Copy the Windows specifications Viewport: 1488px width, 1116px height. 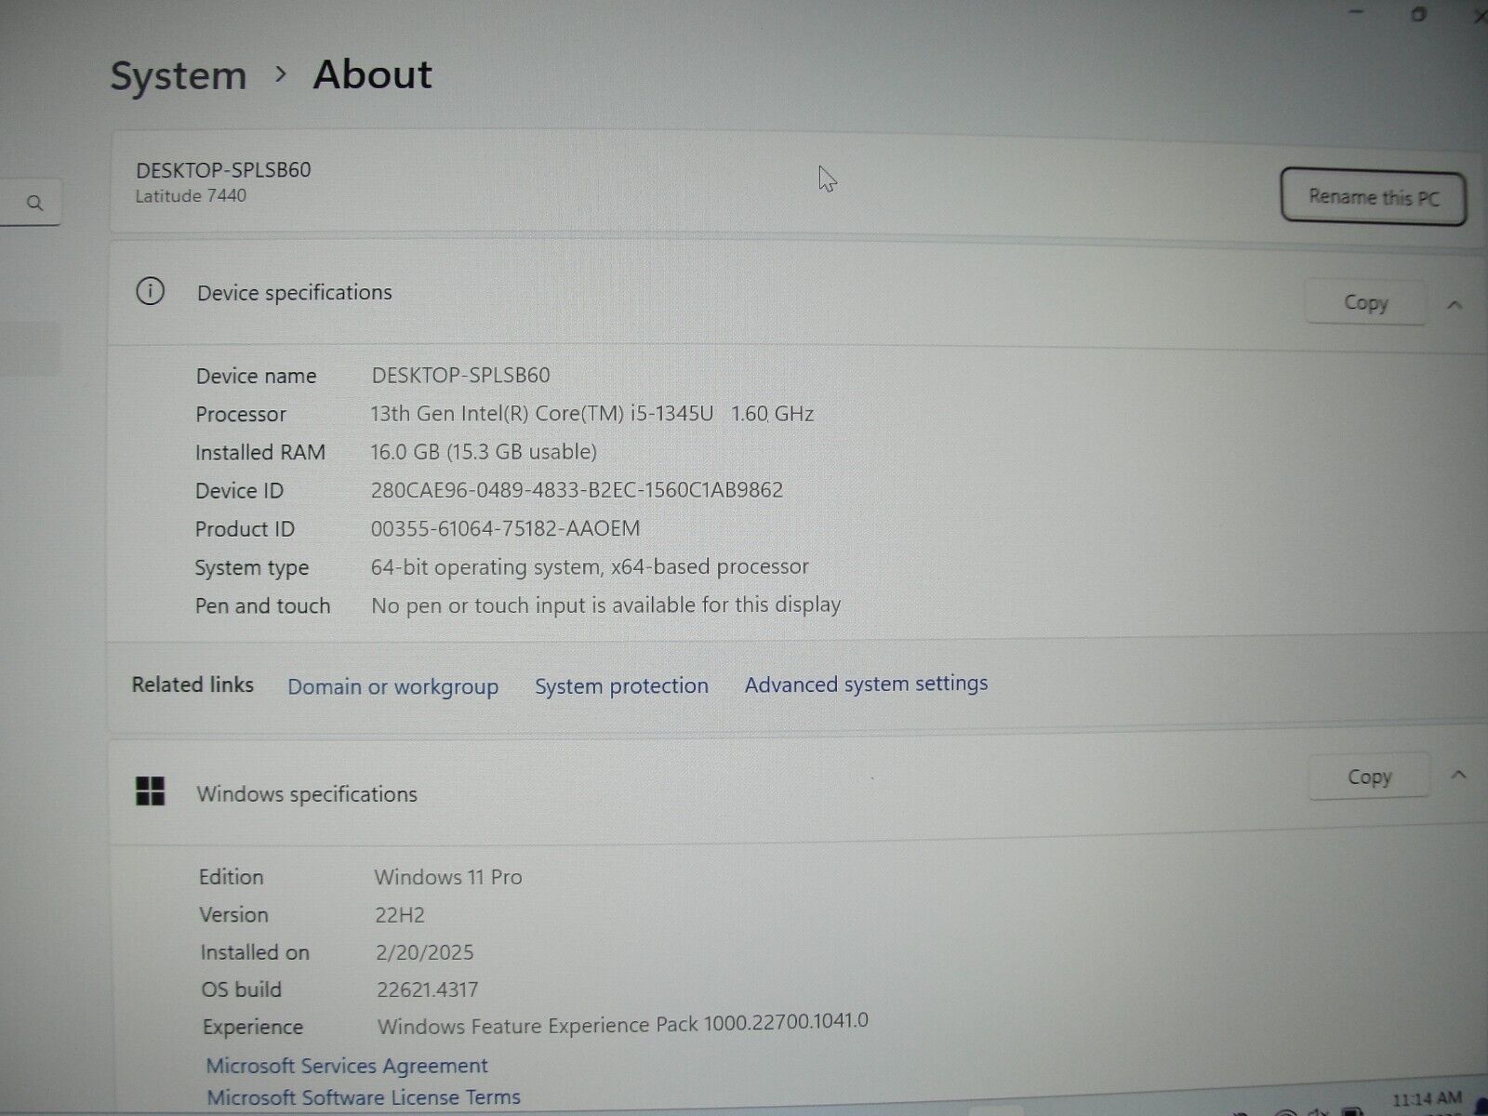[1369, 777]
